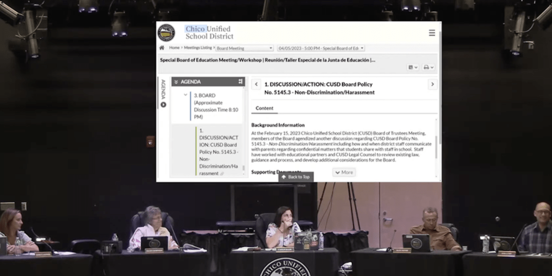Open the hamburger menu icon

pyautogui.click(x=431, y=33)
